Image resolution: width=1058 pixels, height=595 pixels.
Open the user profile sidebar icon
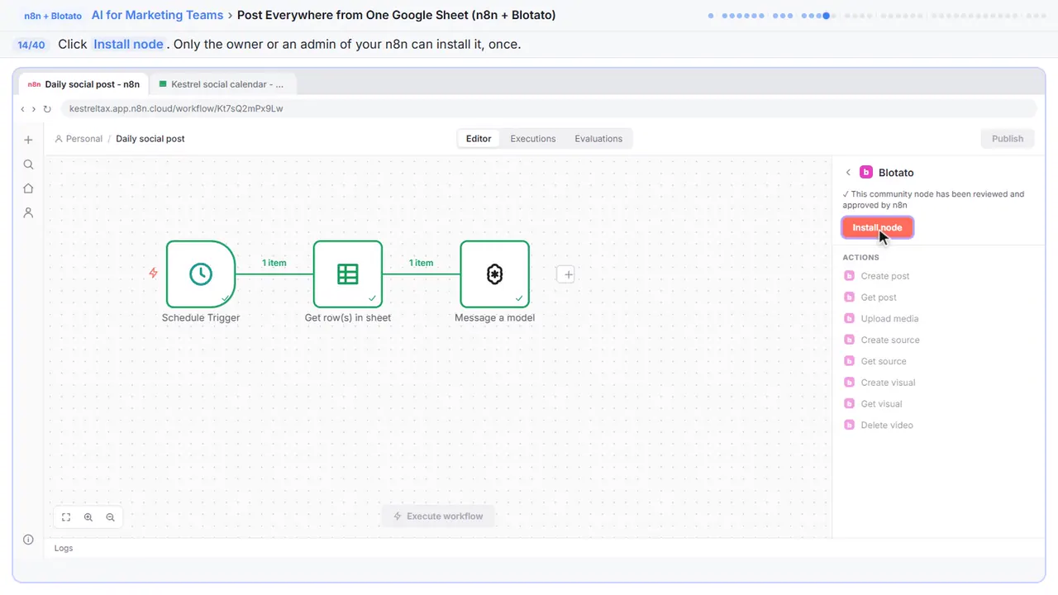click(x=28, y=212)
